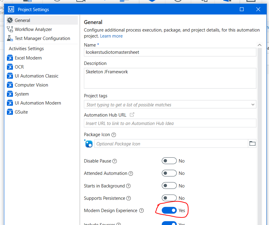
Task: Toggle Modern Design Experience off
Action: 169,210
